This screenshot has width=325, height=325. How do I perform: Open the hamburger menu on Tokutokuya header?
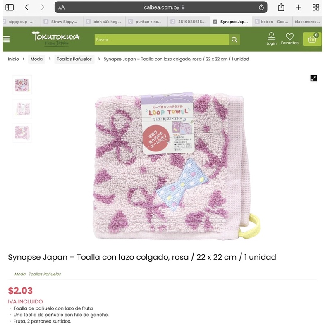pyautogui.click(x=7, y=39)
